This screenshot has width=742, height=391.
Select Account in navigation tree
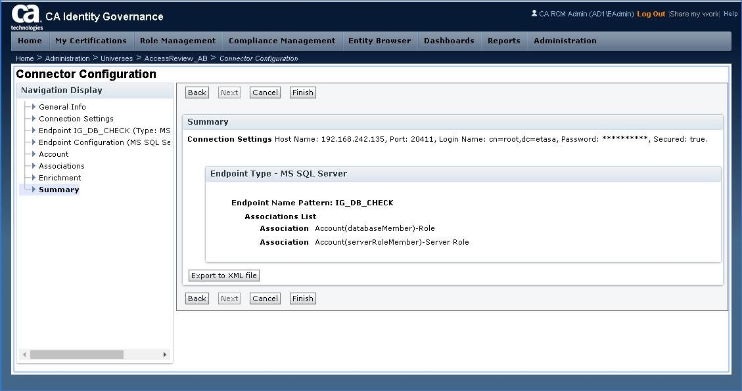[53, 154]
